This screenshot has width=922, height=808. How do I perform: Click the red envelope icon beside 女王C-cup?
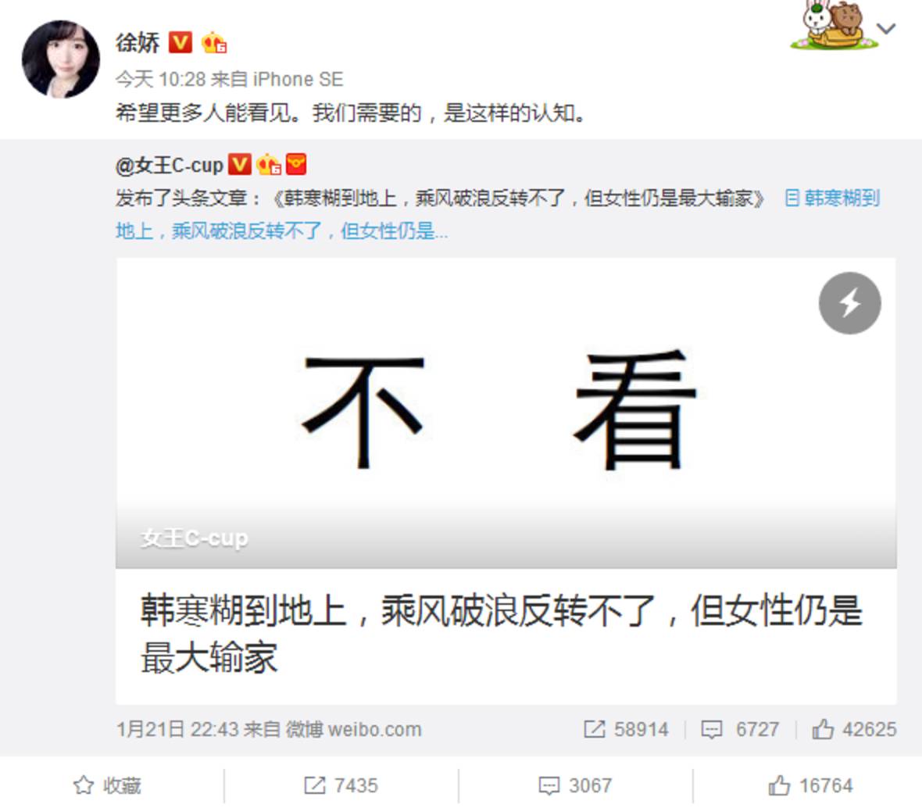tap(296, 164)
